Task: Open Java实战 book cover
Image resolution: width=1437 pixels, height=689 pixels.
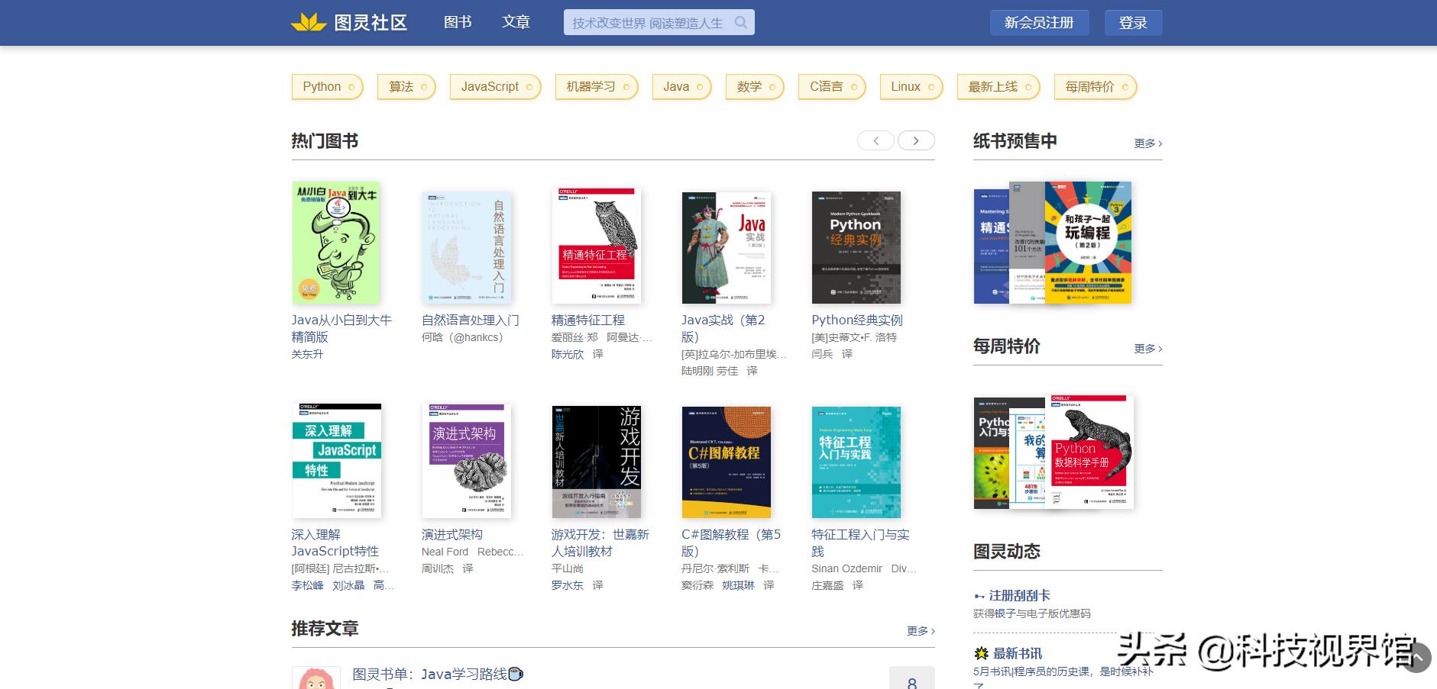Action: 726,247
